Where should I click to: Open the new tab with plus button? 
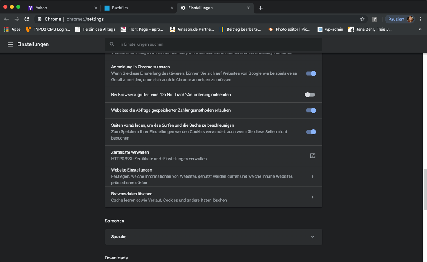[x=260, y=8]
